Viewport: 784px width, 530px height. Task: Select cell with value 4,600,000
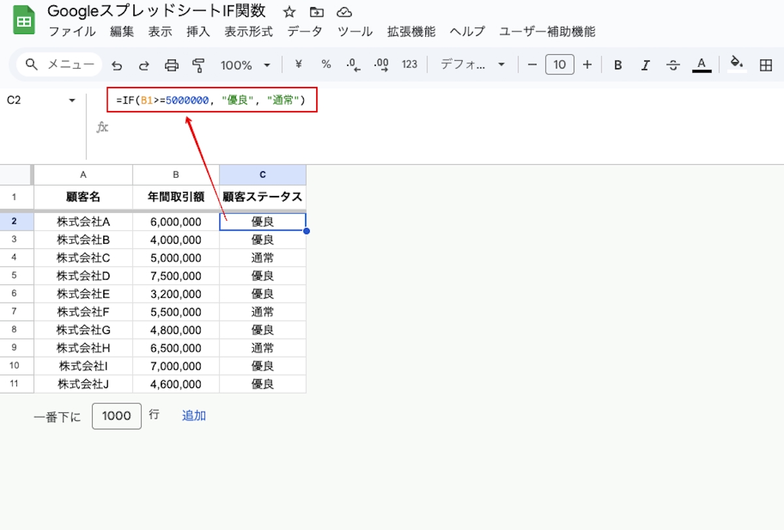point(176,384)
